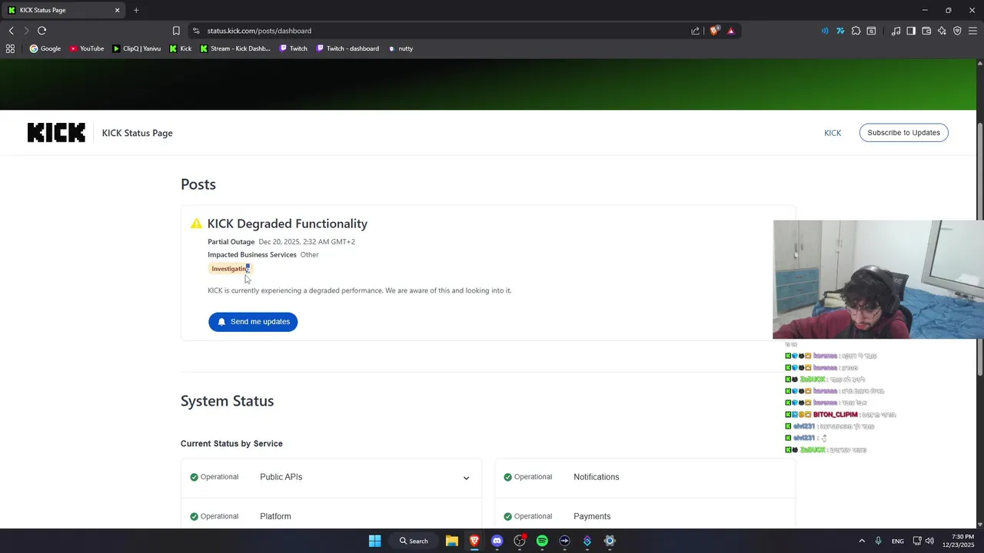The image size is (984, 553).
Task: Open the Twitch bookmark
Action: (x=294, y=48)
